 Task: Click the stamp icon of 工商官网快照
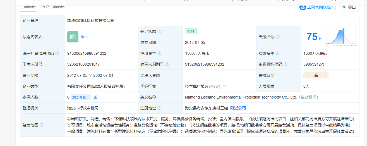[303, 7]
